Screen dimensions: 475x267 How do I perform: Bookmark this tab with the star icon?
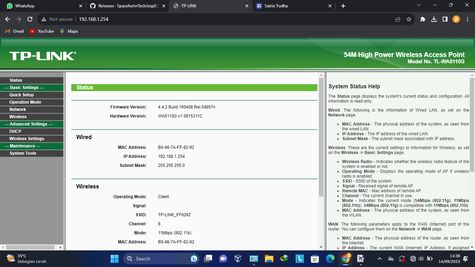pyautogui.click(x=409, y=19)
